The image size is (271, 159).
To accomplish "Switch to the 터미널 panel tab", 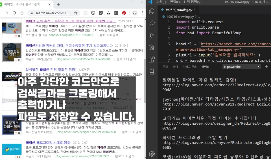I will point(205,67).
